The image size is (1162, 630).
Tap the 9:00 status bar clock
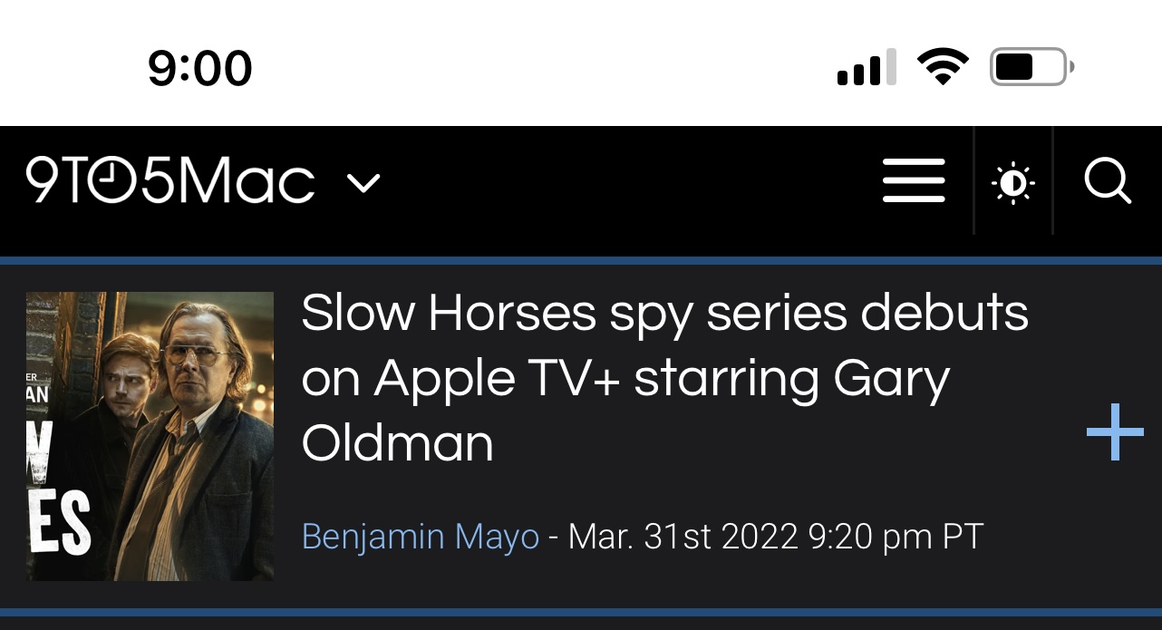click(200, 69)
